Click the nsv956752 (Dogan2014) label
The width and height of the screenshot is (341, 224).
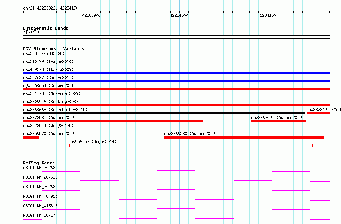[92, 142]
